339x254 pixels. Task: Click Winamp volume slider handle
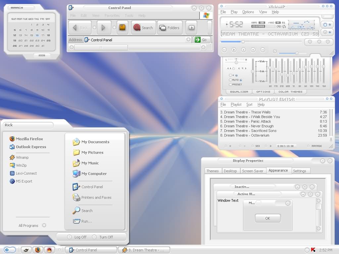tap(297, 53)
